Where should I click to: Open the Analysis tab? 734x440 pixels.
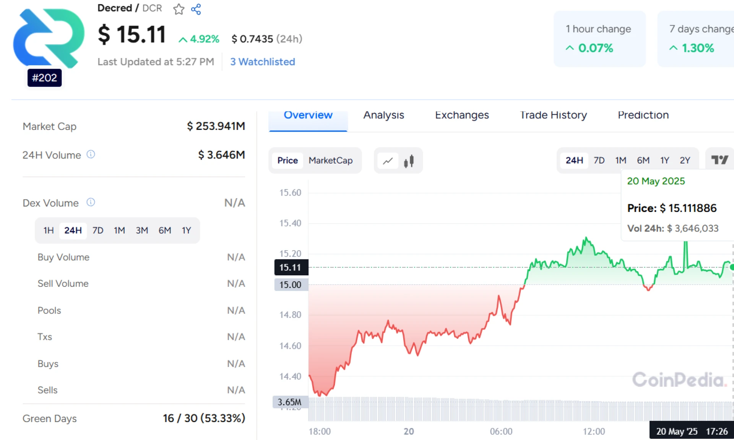tap(383, 115)
